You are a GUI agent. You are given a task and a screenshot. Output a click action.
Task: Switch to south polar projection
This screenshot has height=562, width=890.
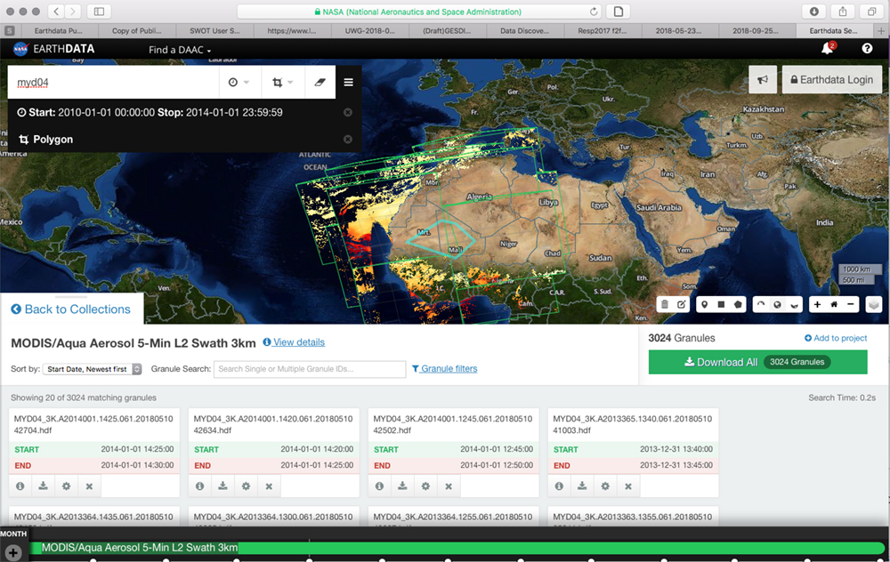pos(794,304)
